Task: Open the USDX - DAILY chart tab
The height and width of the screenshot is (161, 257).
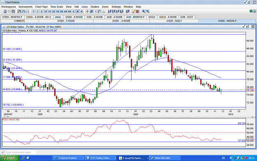Action: [174, 21]
